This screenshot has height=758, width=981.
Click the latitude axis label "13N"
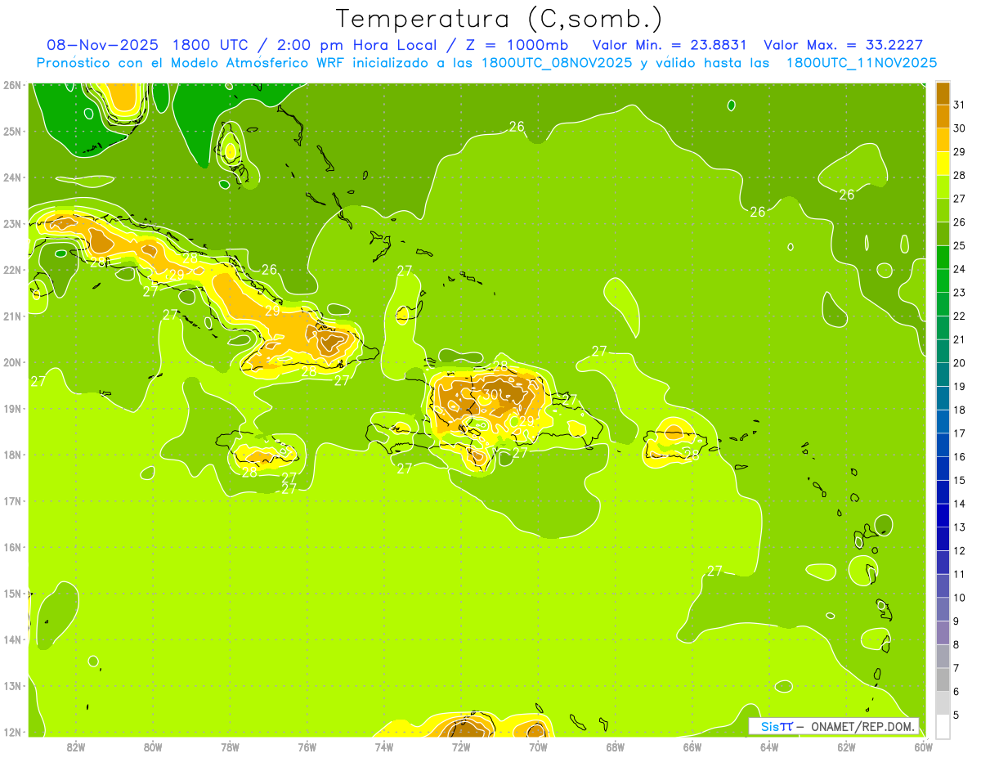pos(11,685)
